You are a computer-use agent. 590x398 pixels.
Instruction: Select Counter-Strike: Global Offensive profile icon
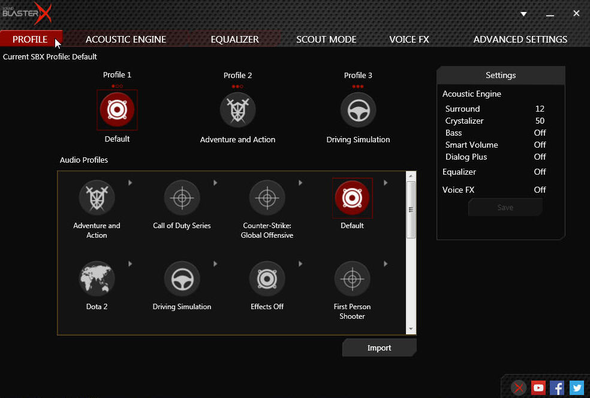tap(267, 198)
